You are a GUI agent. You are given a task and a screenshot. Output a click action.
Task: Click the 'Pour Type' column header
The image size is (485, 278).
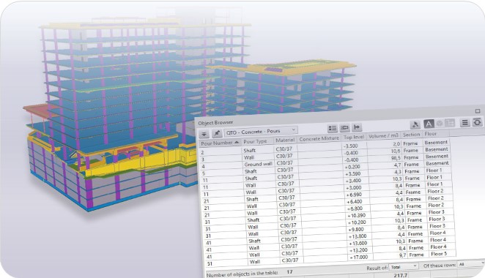point(255,141)
